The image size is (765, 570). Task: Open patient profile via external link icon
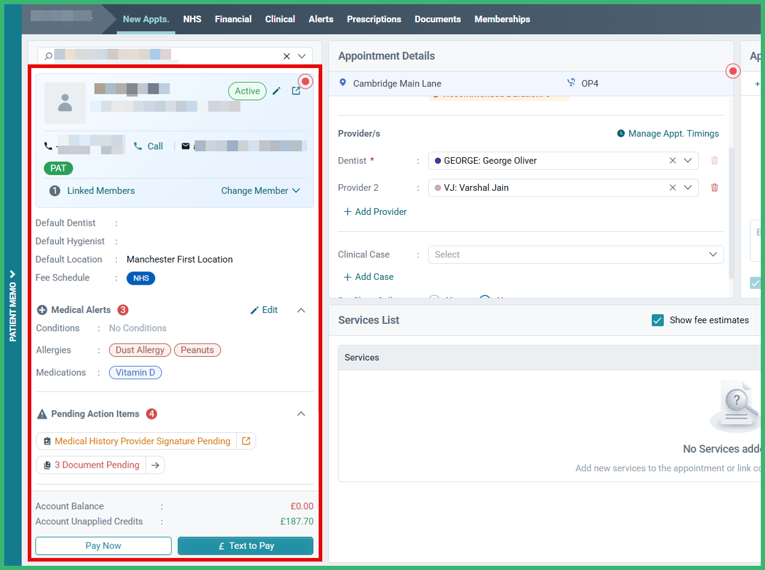click(296, 91)
